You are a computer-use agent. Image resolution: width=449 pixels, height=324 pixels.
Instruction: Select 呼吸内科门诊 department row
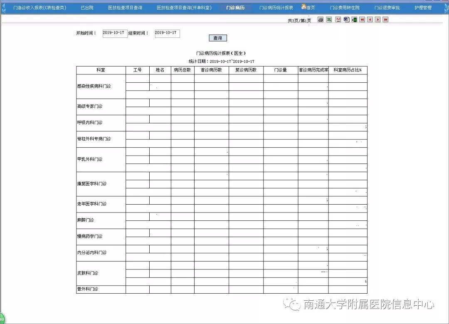point(101,123)
